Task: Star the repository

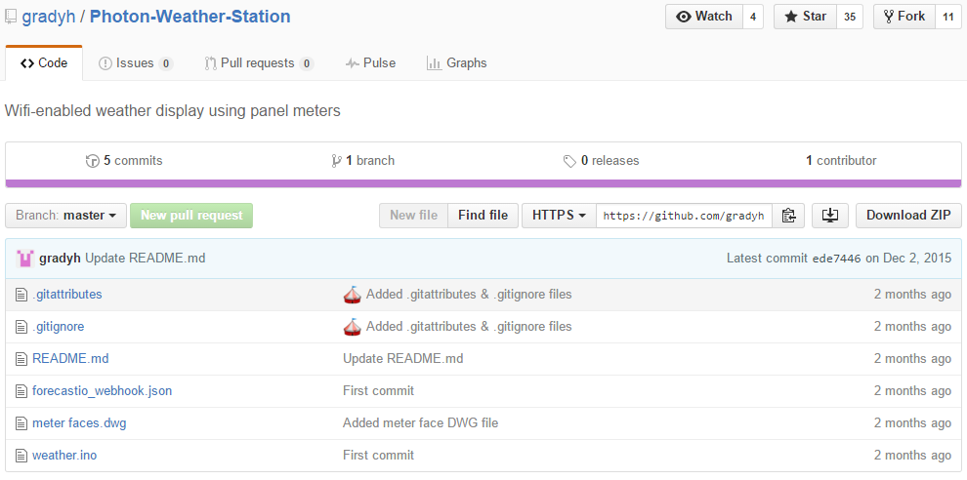Action: [x=806, y=17]
